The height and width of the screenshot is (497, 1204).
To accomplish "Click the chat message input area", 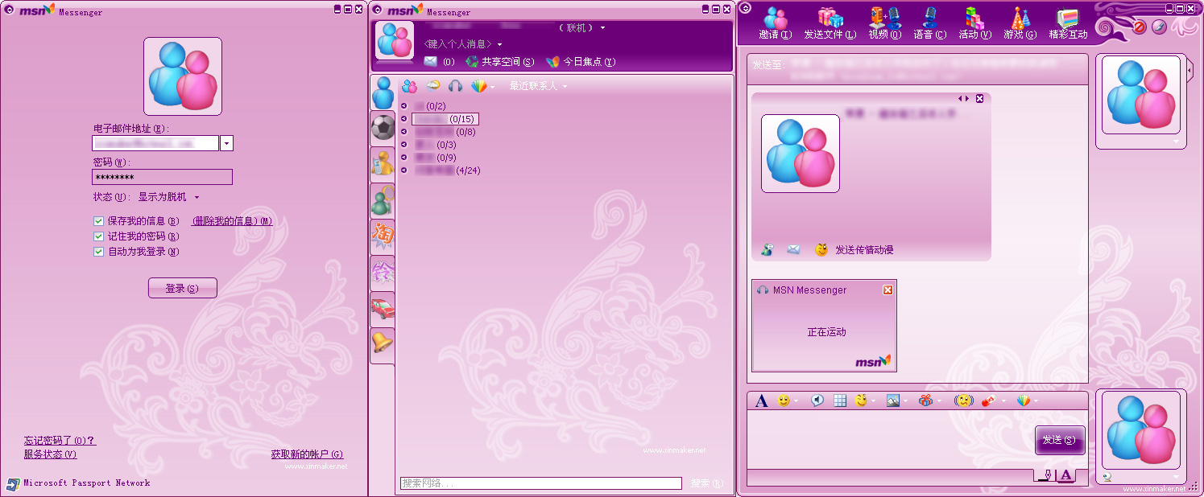I will 890,438.
